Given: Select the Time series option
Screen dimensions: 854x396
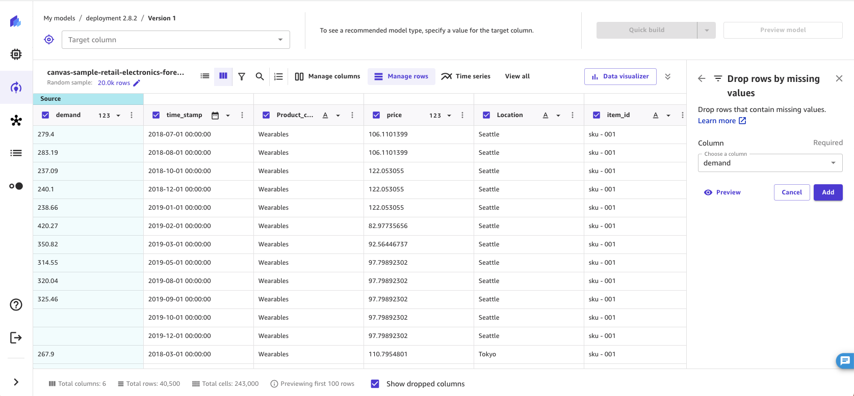Looking at the screenshot, I should (x=466, y=76).
